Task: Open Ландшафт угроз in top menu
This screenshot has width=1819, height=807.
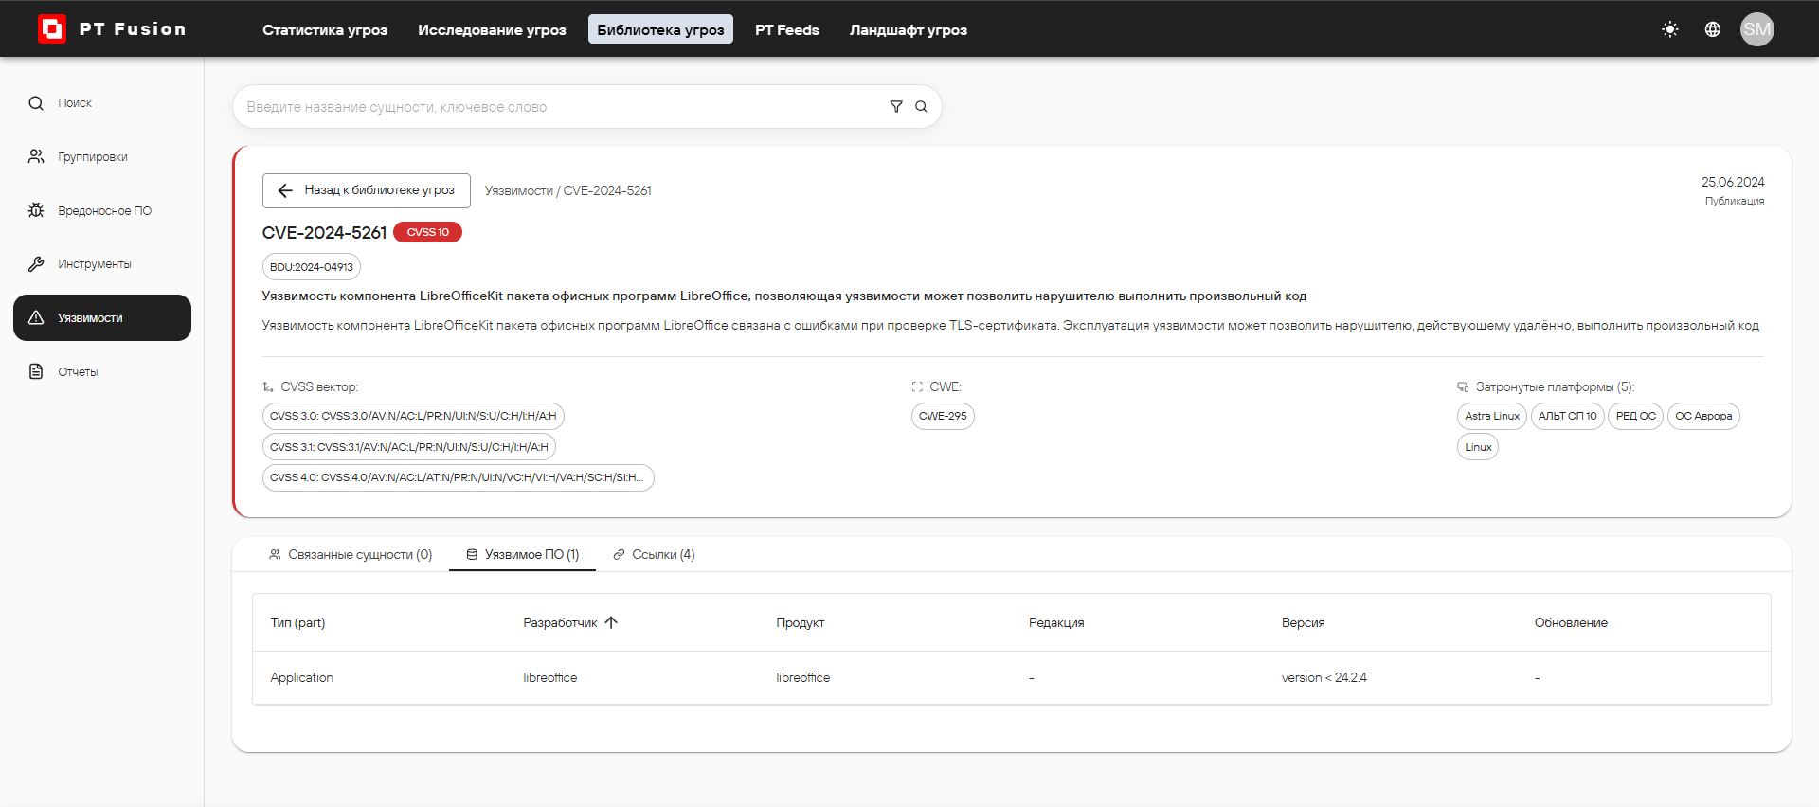Action: coord(909,30)
